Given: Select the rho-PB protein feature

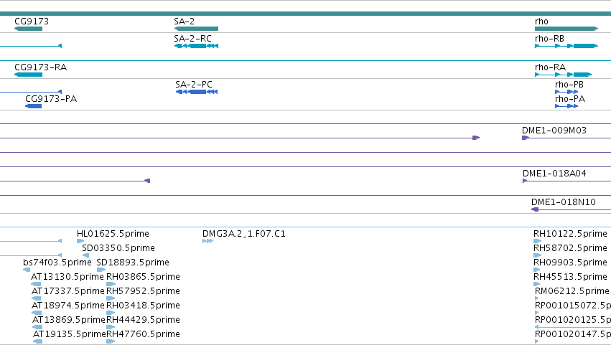Looking at the screenshot, I should coord(566,92).
